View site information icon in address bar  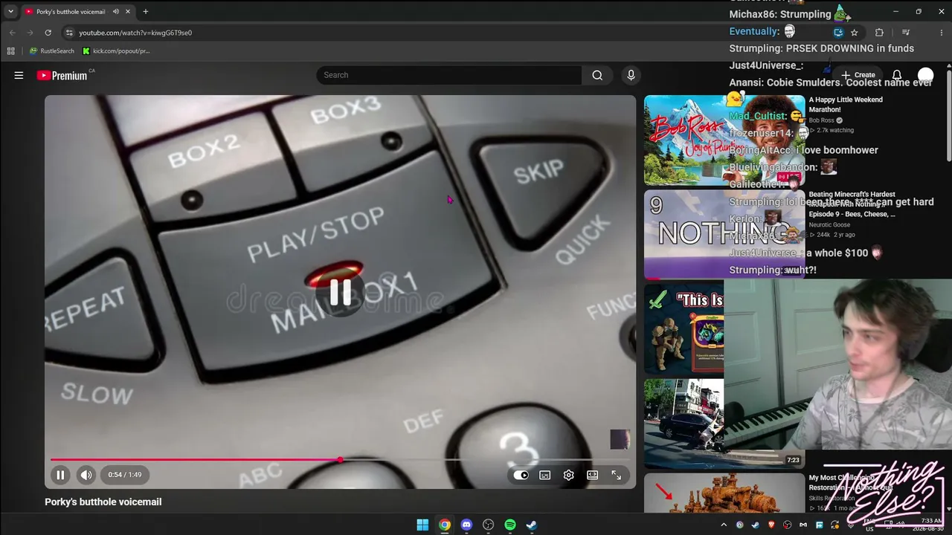click(69, 33)
